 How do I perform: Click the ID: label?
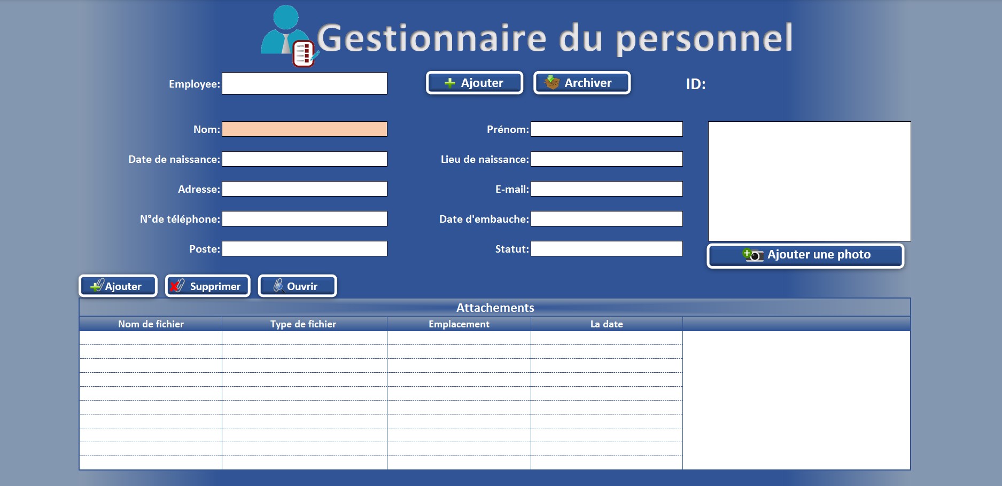click(696, 84)
